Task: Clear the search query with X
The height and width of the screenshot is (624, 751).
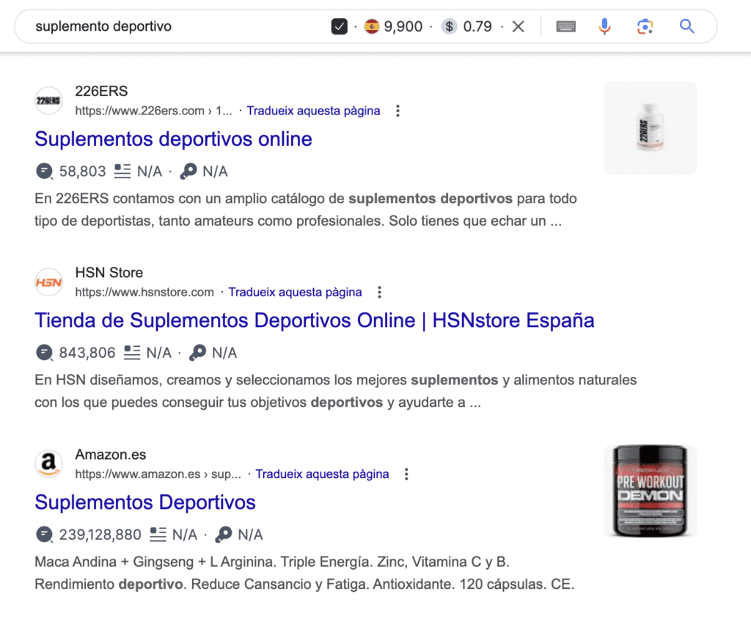Action: 519,26
